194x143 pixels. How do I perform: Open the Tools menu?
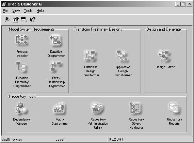(x=28, y=11)
